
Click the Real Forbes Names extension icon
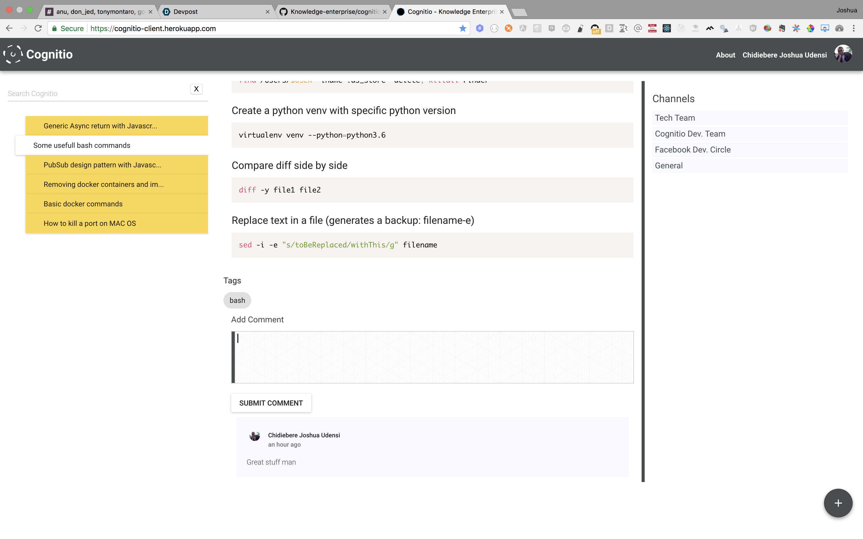(652, 28)
